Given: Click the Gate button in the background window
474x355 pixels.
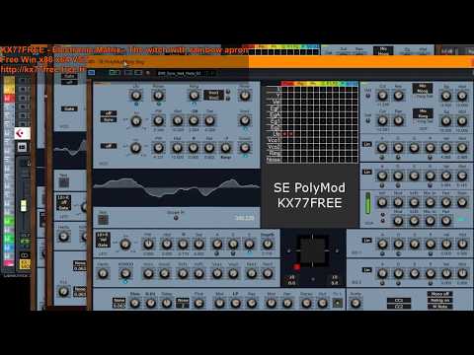Looking at the screenshot, I should (69, 108).
